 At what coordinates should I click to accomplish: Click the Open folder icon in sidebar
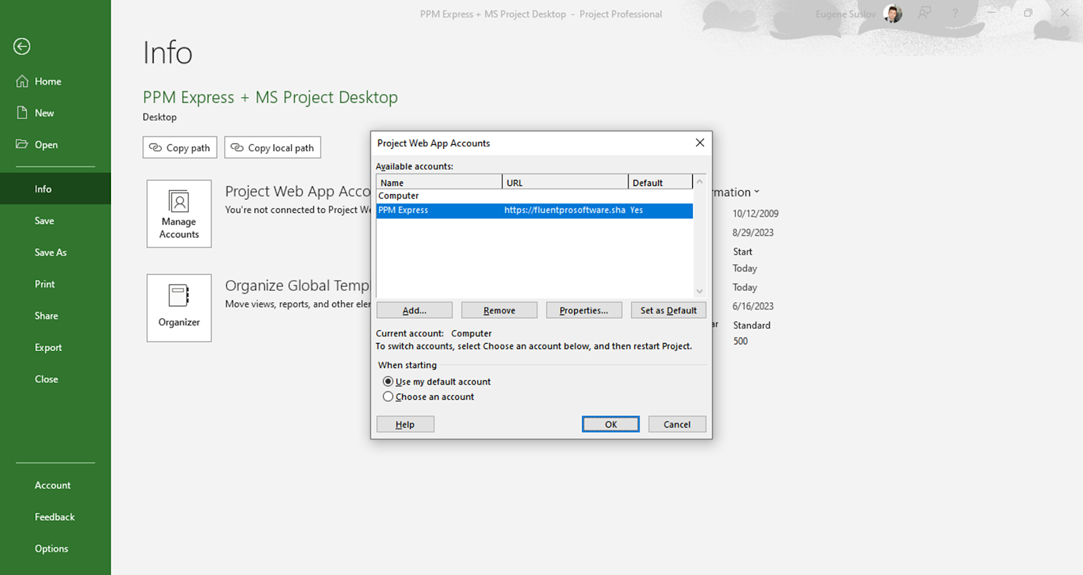pos(22,144)
